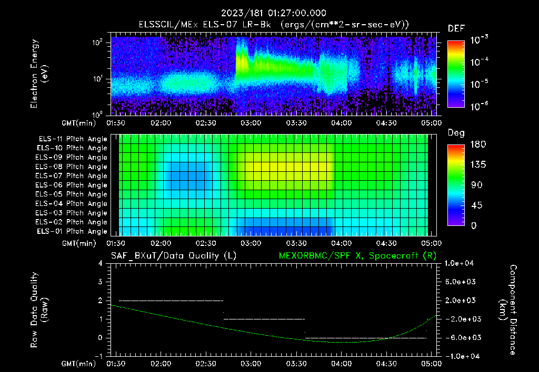Click the GMT(min) label under the spectrogram
The height and width of the screenshot is (372, 539).
click(79, 123)
